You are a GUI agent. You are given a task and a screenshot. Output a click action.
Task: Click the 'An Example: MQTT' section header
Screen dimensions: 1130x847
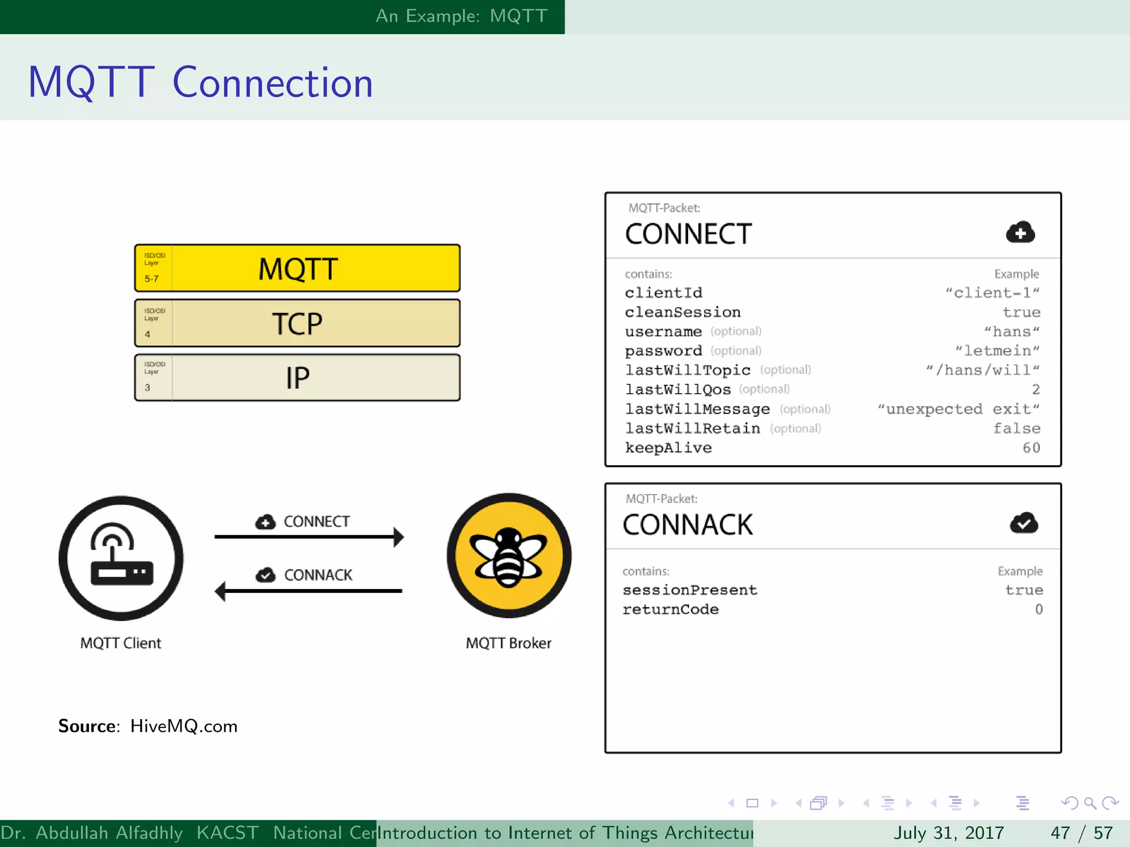461,16
